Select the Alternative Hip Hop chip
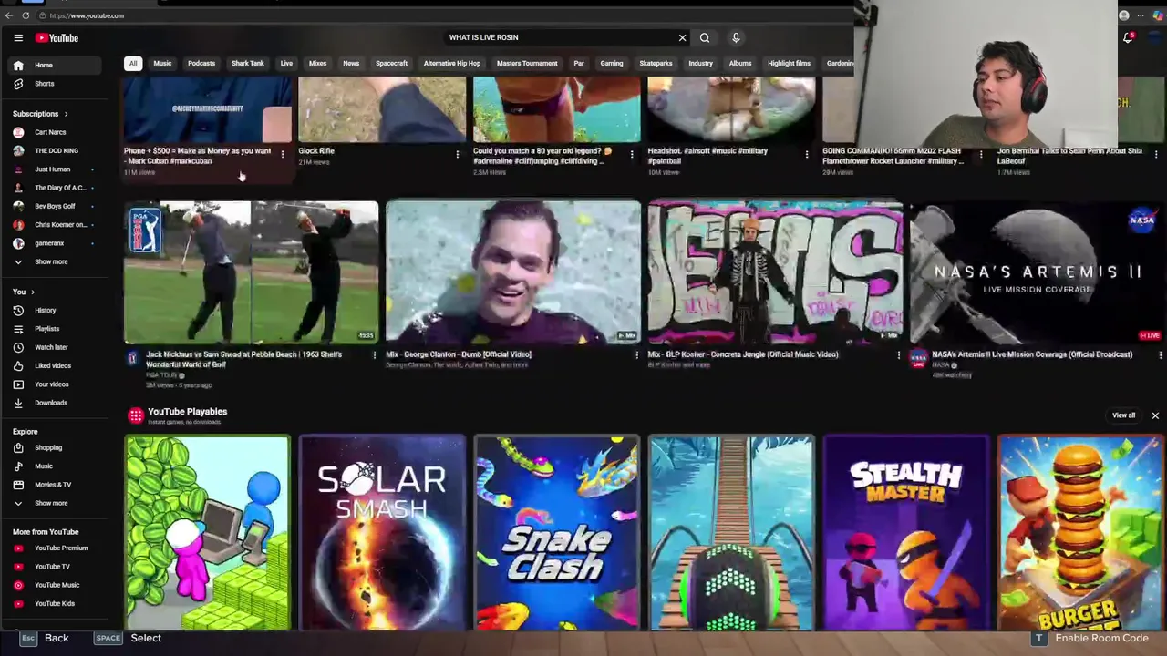The width and height of the screenshot is (1167, 656). (451, 64)
